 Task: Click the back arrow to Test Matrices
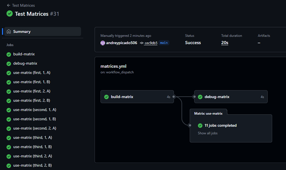[x=9, y=5]
